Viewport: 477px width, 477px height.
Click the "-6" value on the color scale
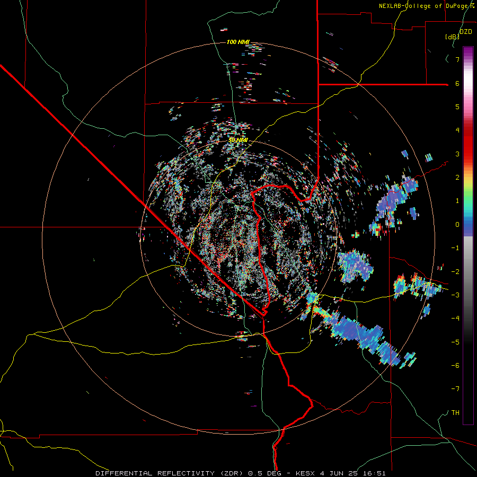(x=455, y=366)
